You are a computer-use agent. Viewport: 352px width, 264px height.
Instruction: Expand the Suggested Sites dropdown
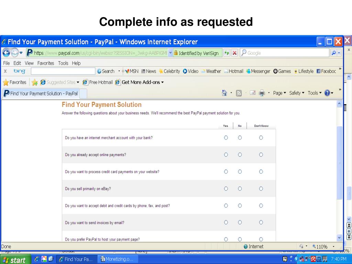pyautogui.click(x=78, y=82)
